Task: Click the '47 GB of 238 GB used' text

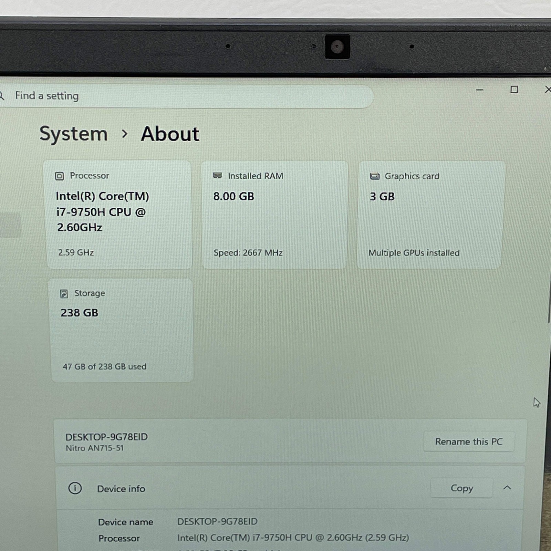Action: pyautogui.click(x=104, y=366)
